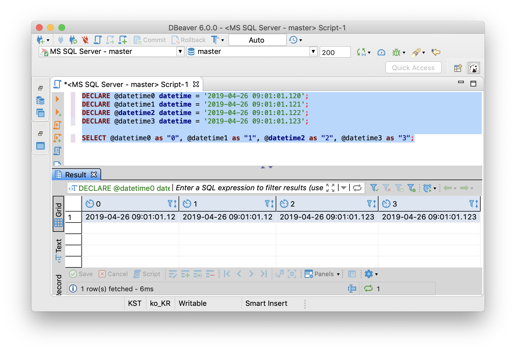
Task: Open the projects sidebar icon
Action: click(x=40, y=113)
